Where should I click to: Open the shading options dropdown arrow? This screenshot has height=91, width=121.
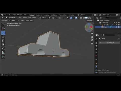click(93, 18)
